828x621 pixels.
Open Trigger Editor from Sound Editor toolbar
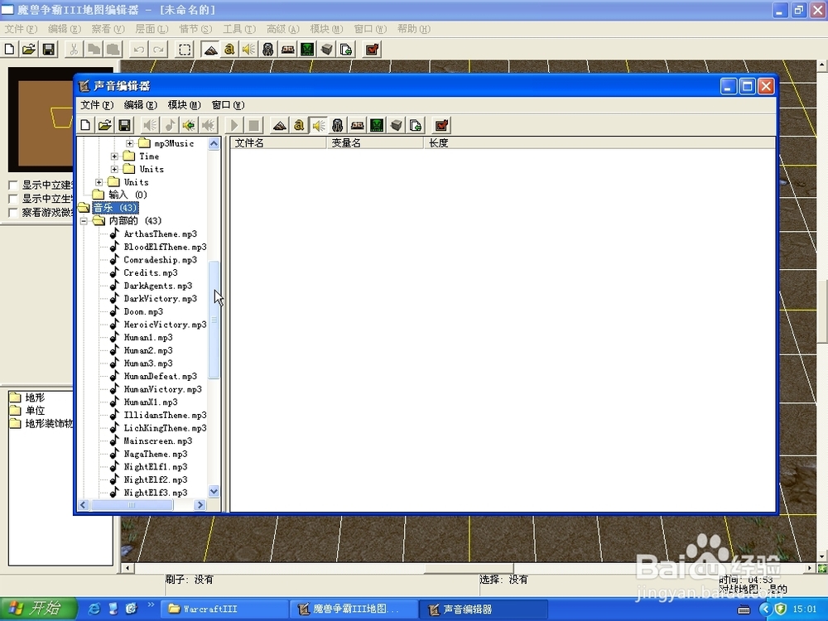click(300, 125)
